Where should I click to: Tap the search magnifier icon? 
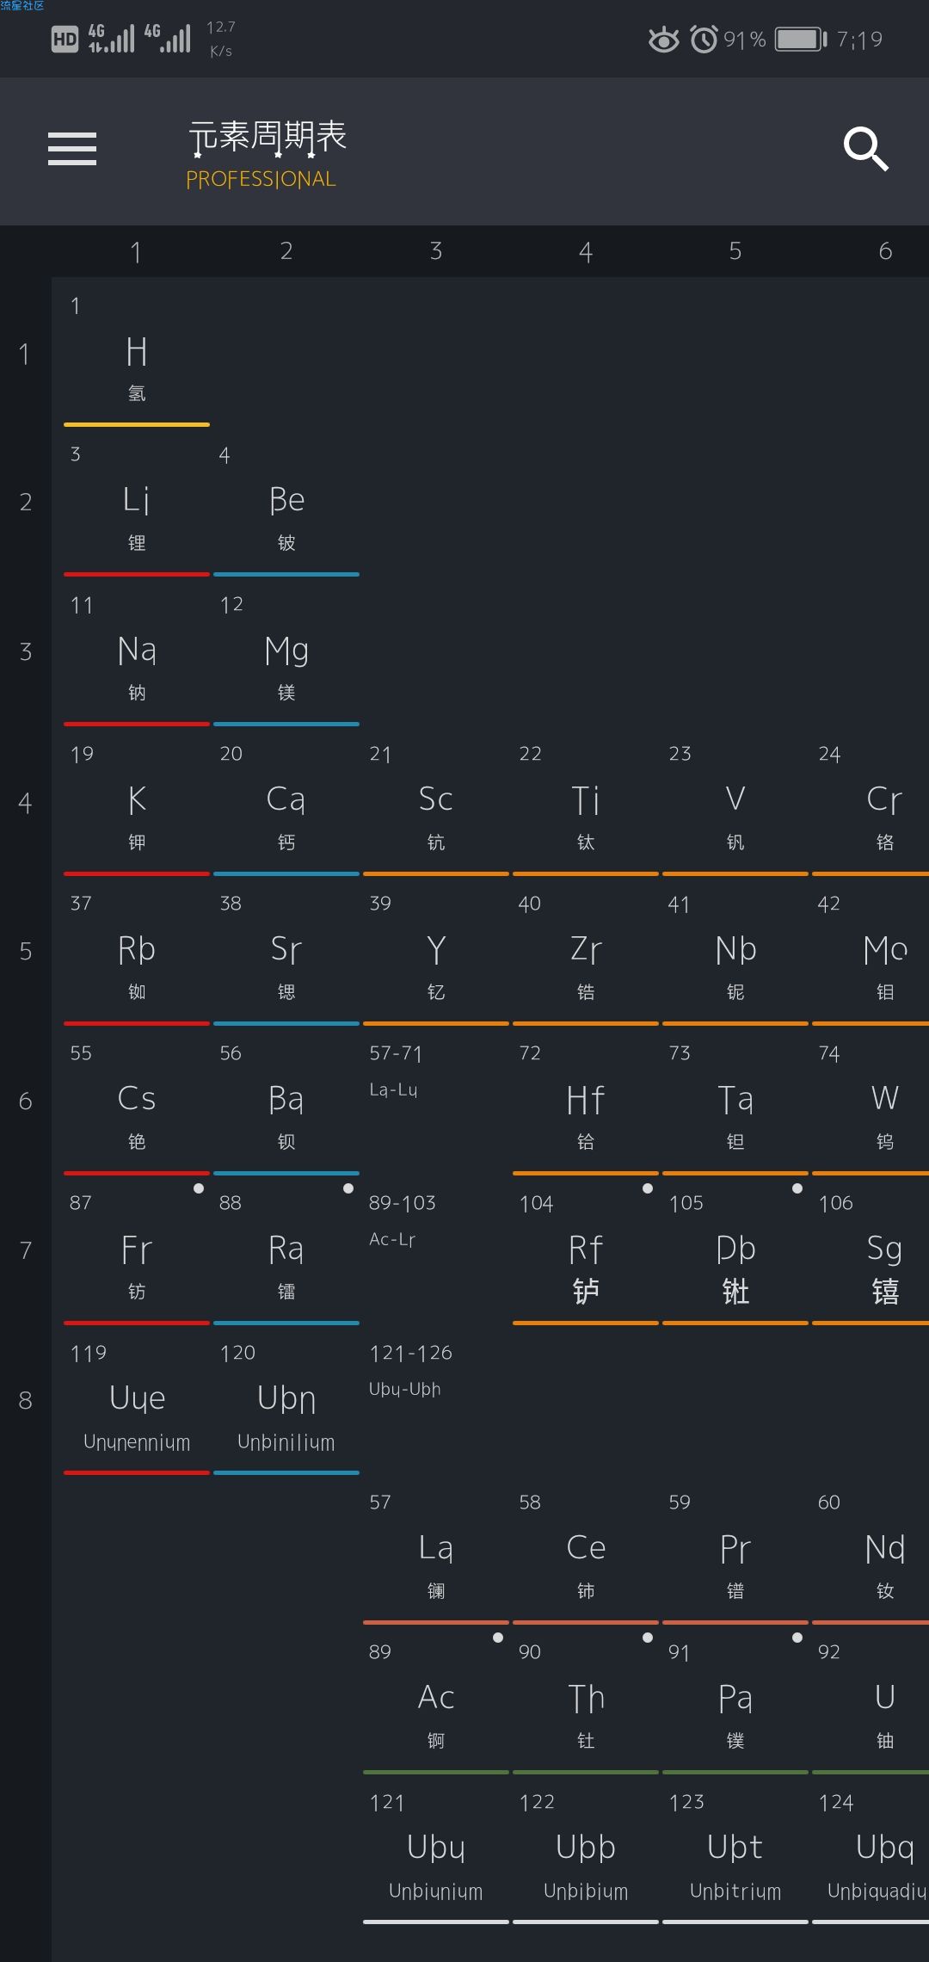865,149
